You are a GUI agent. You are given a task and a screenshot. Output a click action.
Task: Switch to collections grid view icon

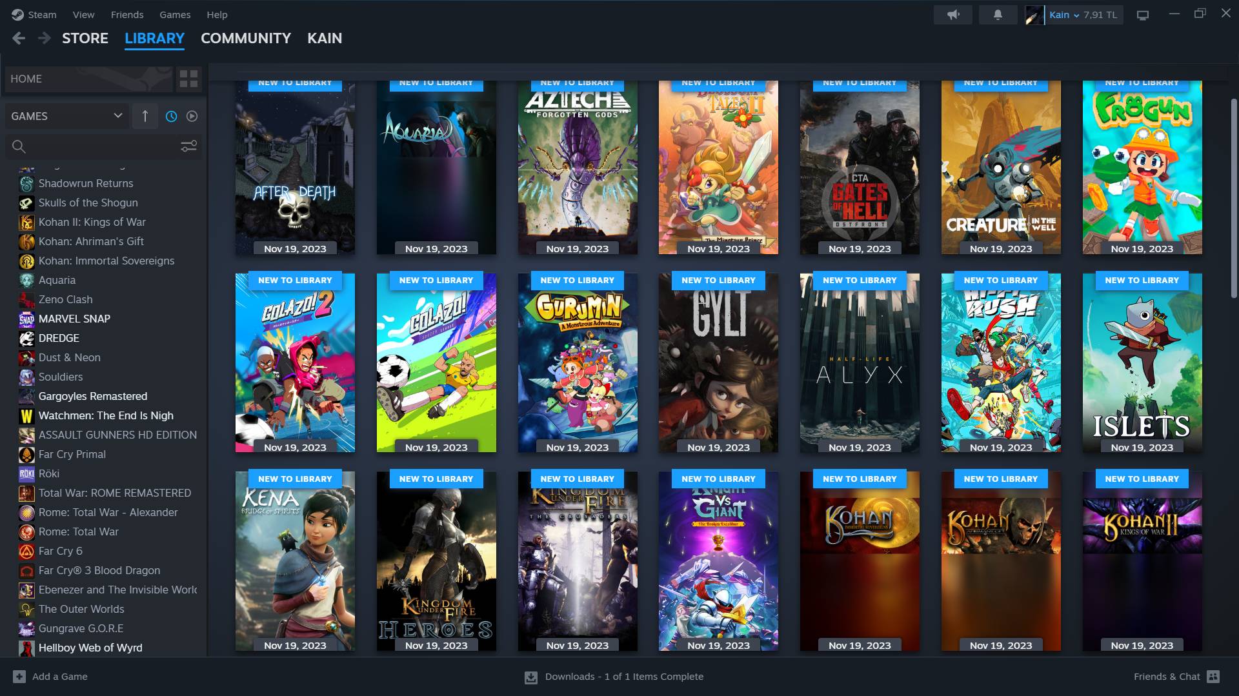click(188, 79)
